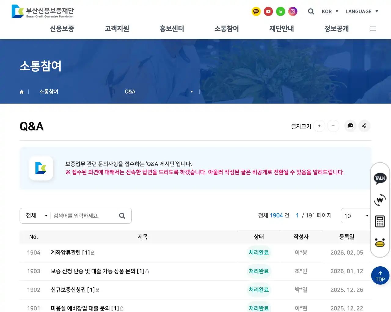Click the share icon next to 글자크기 controls
The image size is (391, 312).
364,126
